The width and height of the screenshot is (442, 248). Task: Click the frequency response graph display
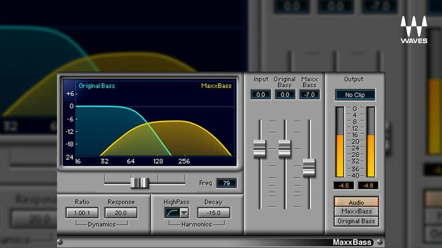149,123
